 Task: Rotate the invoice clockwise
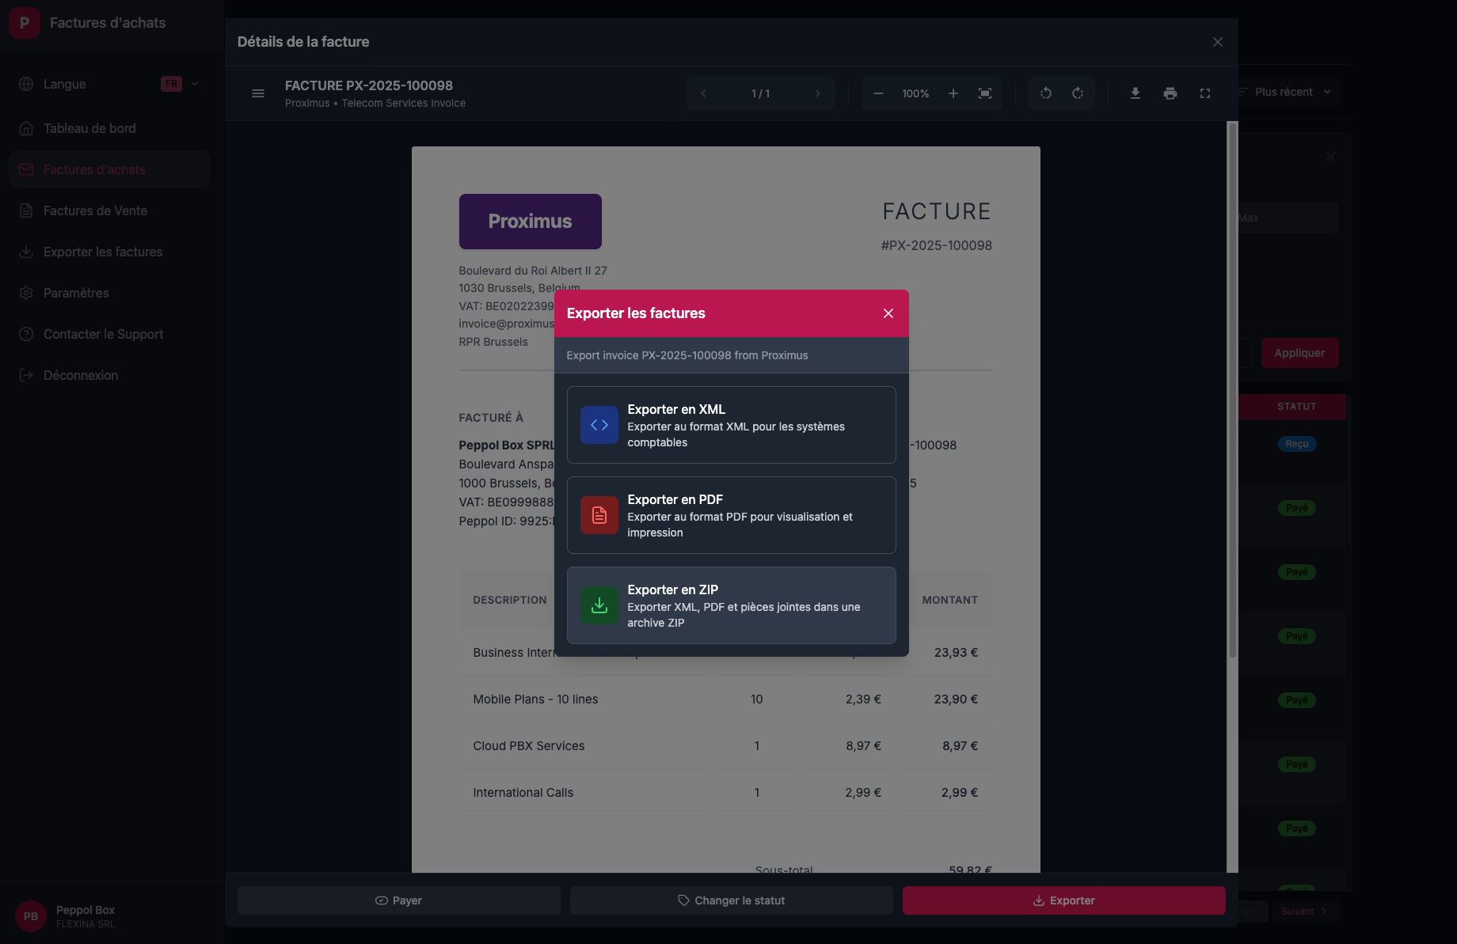click(1078, 93)
